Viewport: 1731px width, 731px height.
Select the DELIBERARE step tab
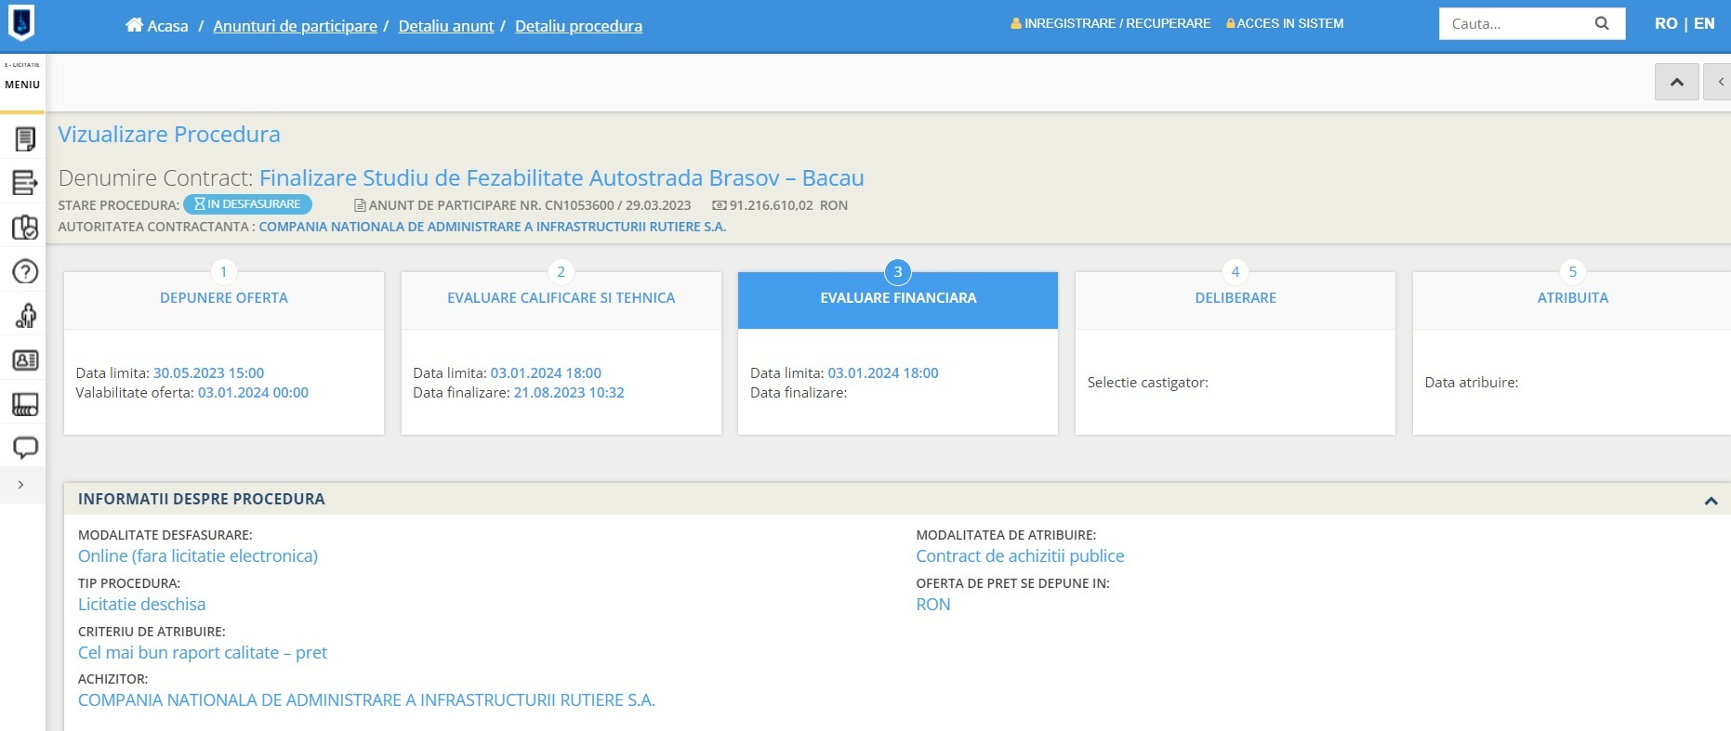(x=1235, y=298)
